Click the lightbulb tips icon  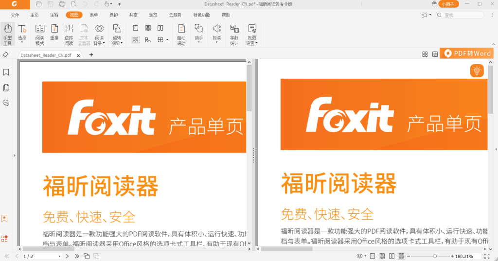[x=477, y=70]
